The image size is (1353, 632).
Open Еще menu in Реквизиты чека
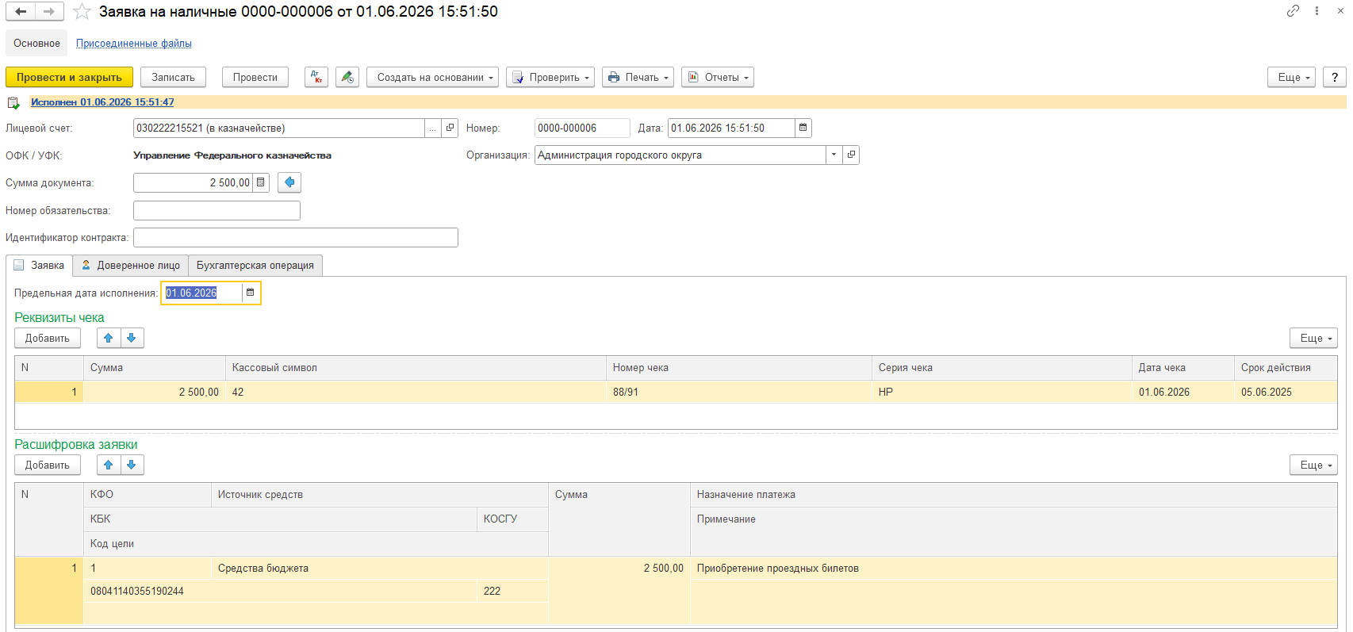[x=1313, y=338]
